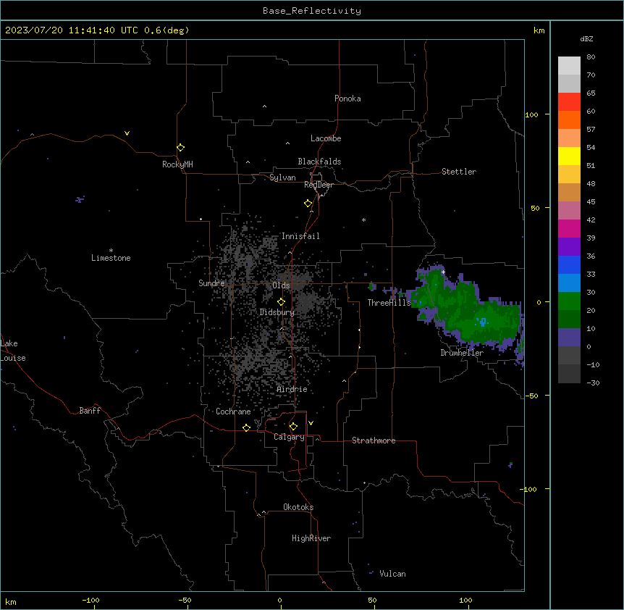Click the dBZ legend heading
The image size is (624, 610).
click(586, 38)
